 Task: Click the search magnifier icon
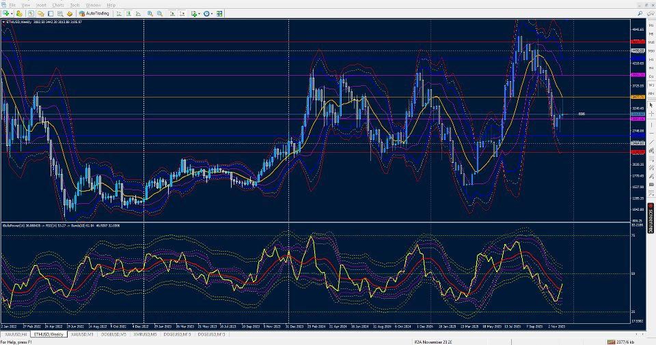[640, 14]
